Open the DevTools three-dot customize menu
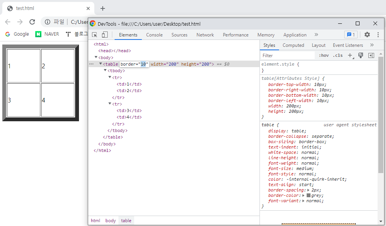This screenshot has width=386, height=226. tap(378, 35)
